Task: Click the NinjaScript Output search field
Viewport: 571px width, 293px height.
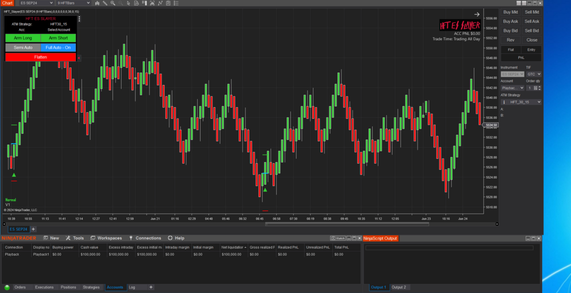Action: point(449,248)
